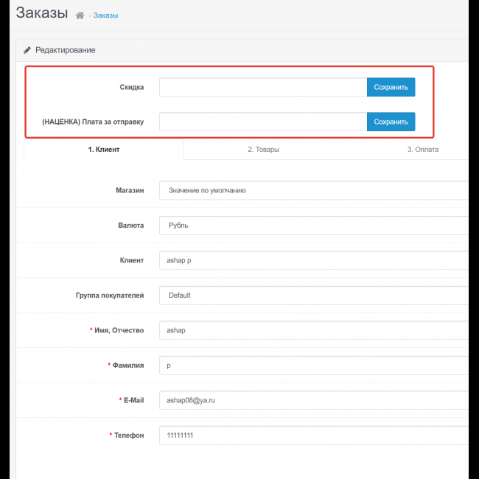Go to the 3. Оплата tab
479x479 pixels.
click(x=422, y=150)
